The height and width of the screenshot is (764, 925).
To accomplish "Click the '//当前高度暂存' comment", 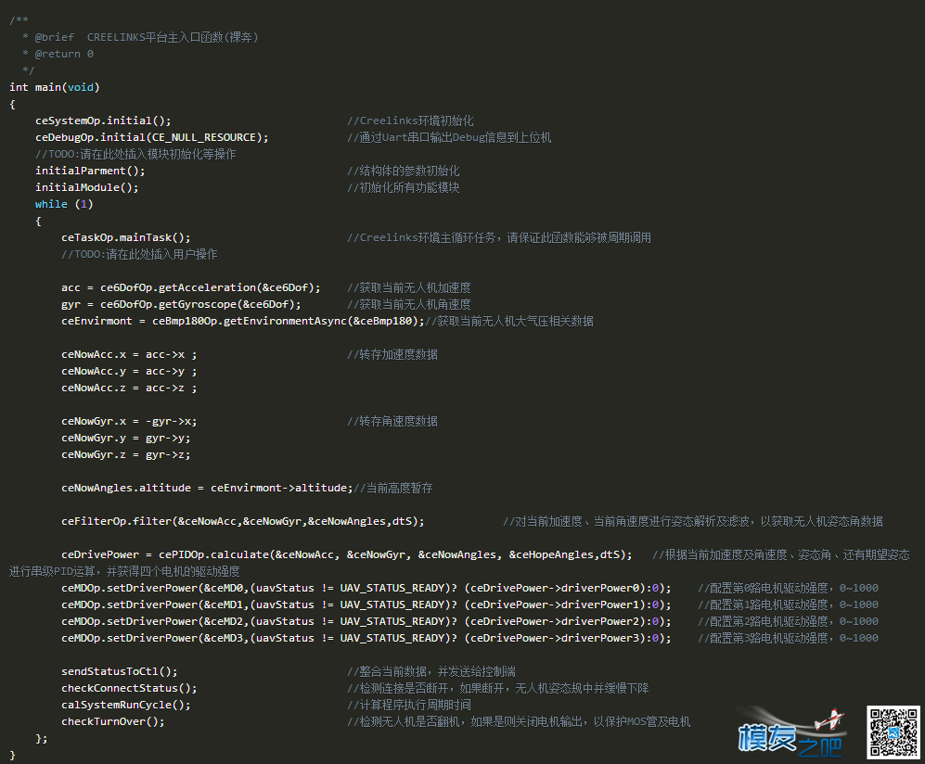I will [392, 488].
